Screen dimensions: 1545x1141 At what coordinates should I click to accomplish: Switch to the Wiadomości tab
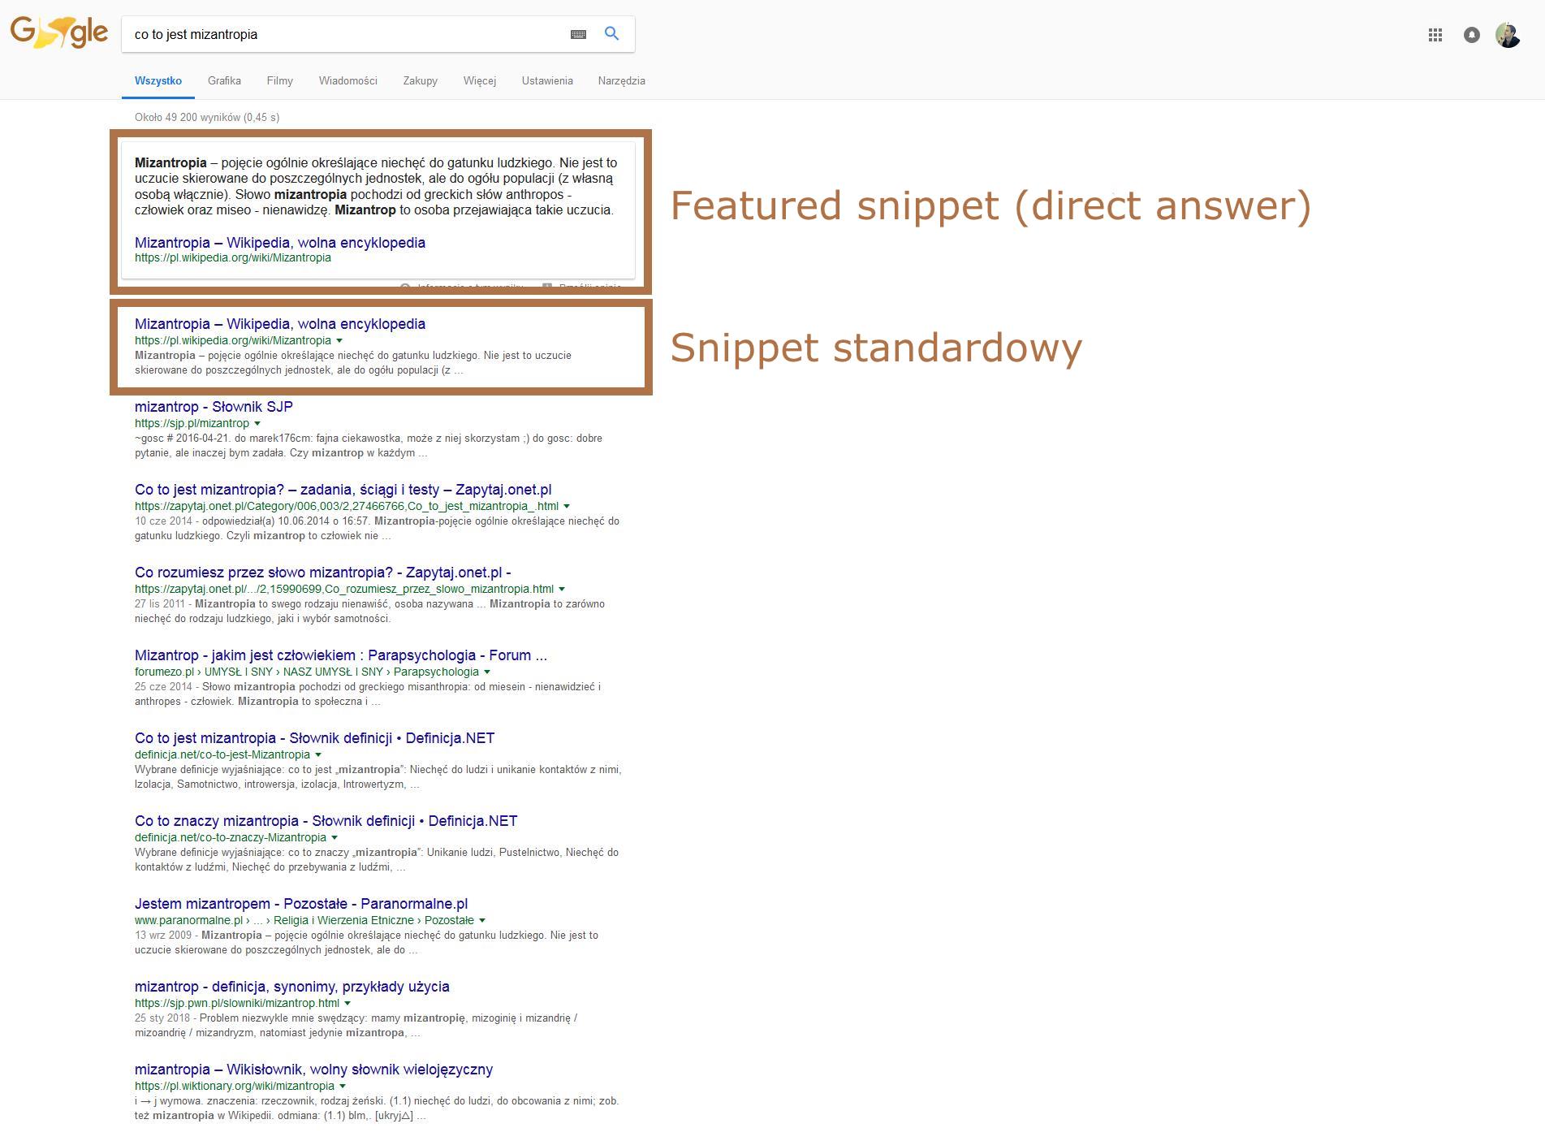348,80
